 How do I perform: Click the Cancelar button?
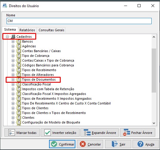pos(90,144)
